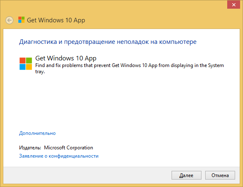Go back using the round arrow button

pyautogui.click(x=9, y=20)
